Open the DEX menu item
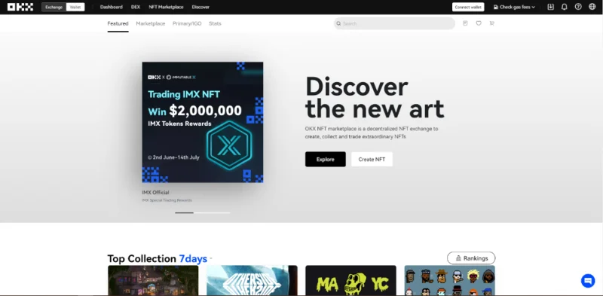 point(136,7)
